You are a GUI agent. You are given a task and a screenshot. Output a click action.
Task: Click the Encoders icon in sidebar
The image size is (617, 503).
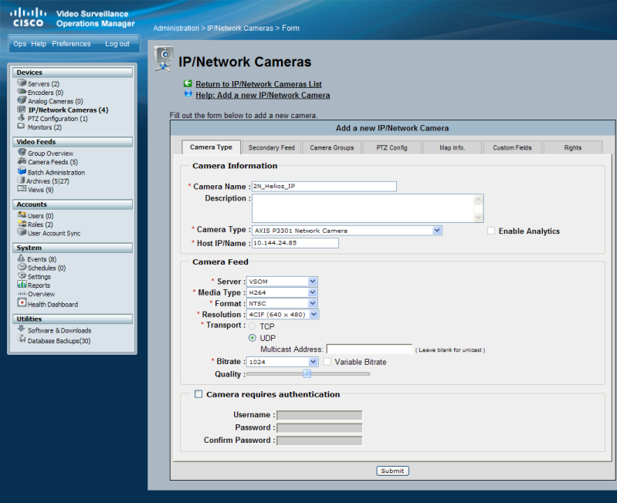22,92
